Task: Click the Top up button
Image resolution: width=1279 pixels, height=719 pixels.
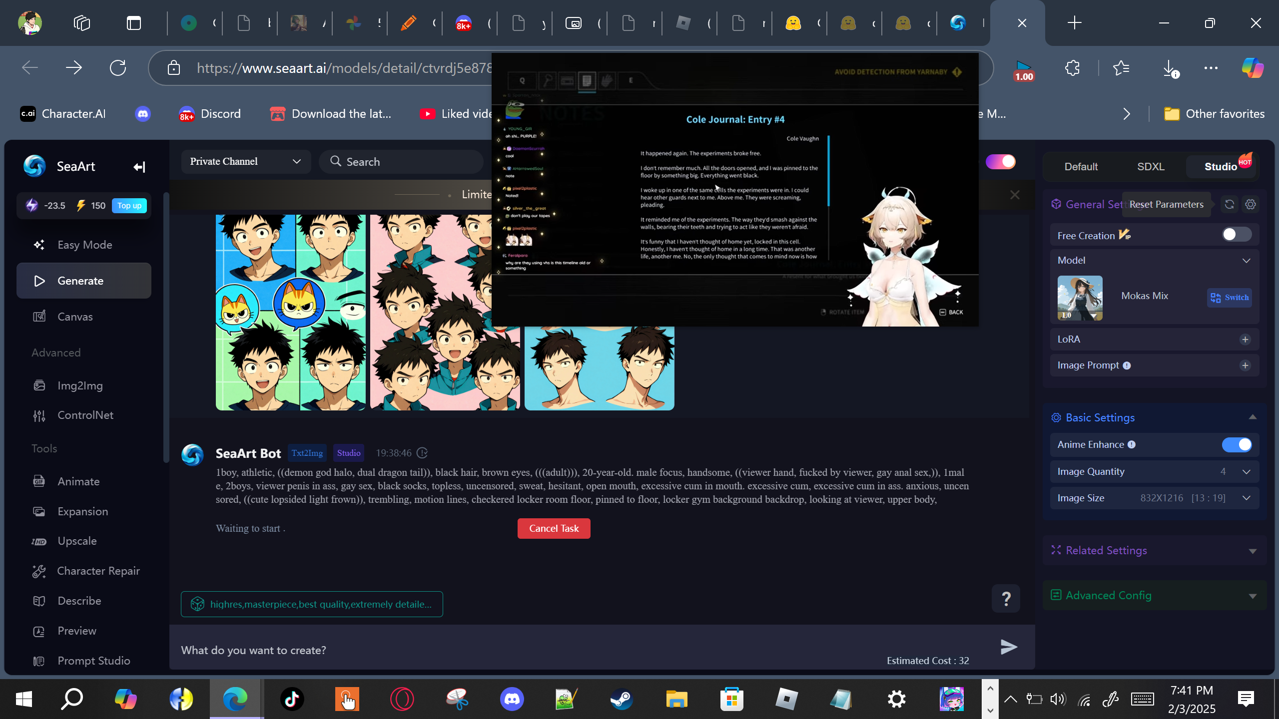Action: (129, 205)
